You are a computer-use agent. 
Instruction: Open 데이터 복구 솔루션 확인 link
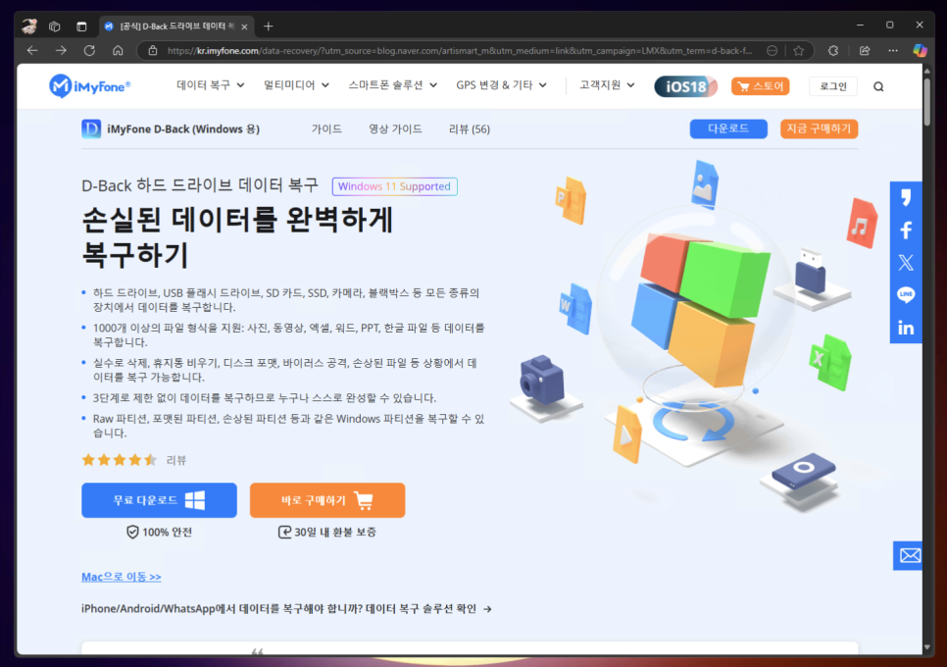click(428, 608)
